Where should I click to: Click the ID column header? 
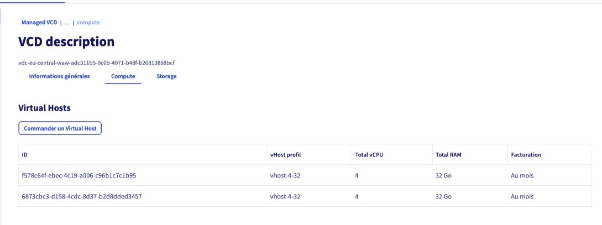25,155
